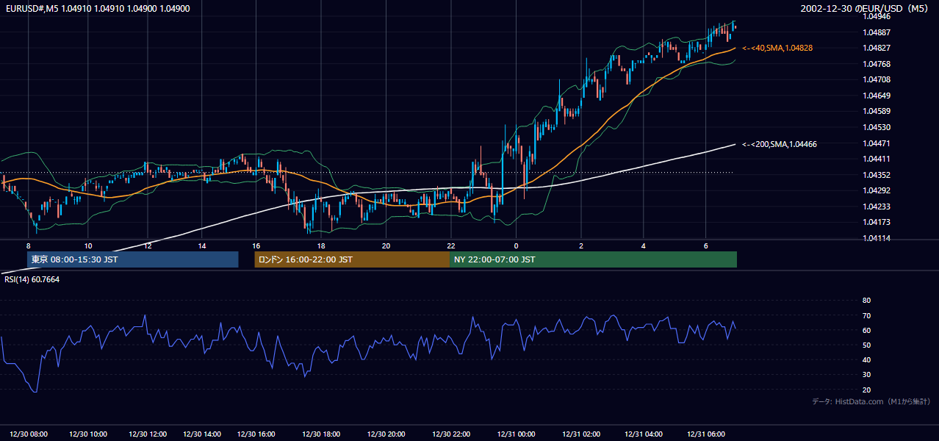
Task: Click RSI scale value 50
Action: coord(866,345)
